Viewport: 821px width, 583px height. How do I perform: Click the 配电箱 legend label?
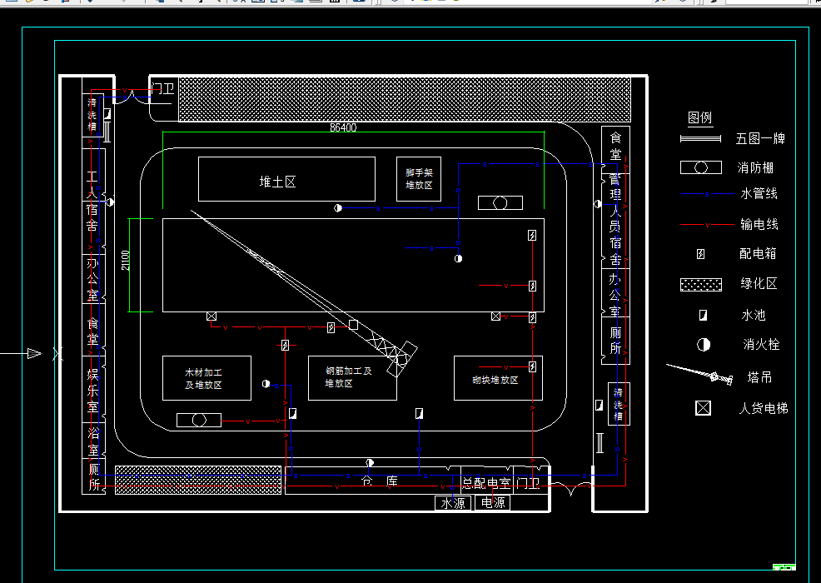[x=758, y=253]
